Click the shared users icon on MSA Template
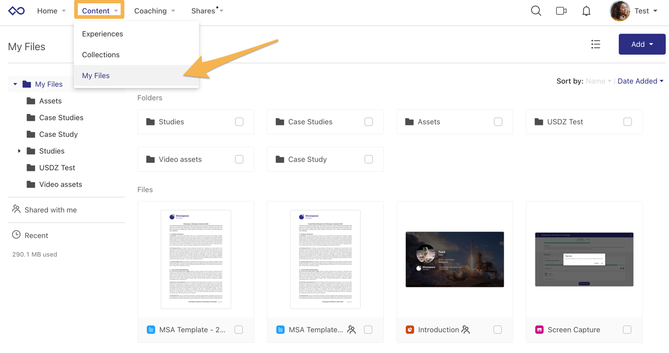The image size is (669, 353). click(352, 329)
